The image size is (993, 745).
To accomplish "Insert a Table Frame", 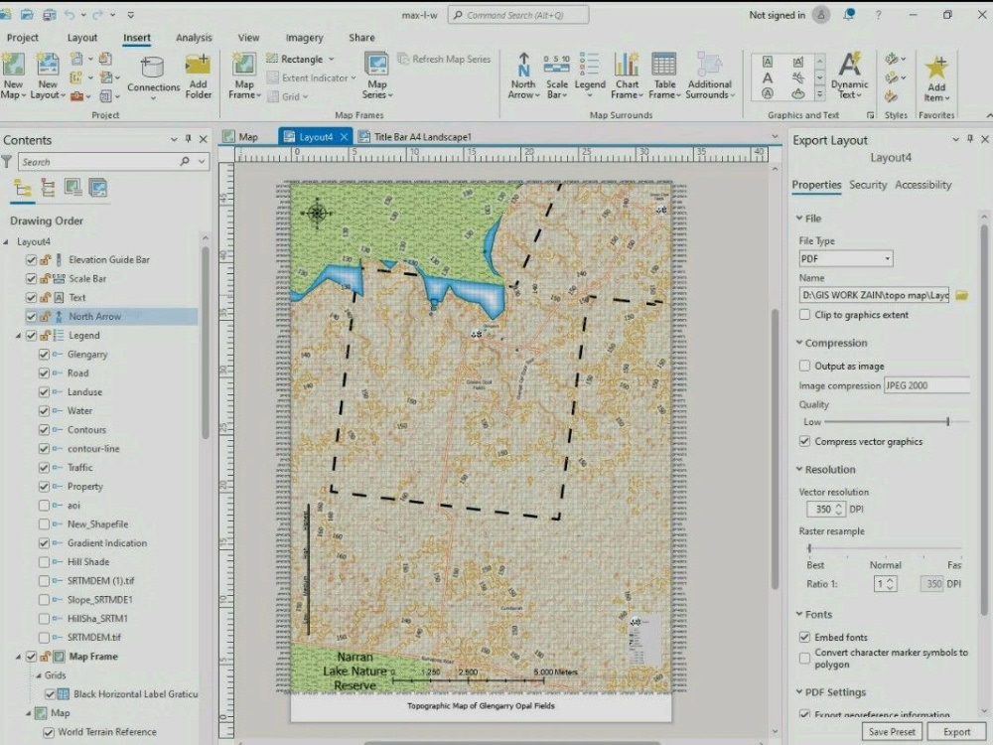I will [x=663, y=74].
